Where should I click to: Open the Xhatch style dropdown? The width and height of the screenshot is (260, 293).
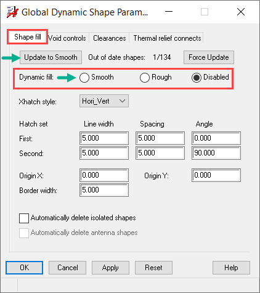pyautogui.click(x=104, y=101)
